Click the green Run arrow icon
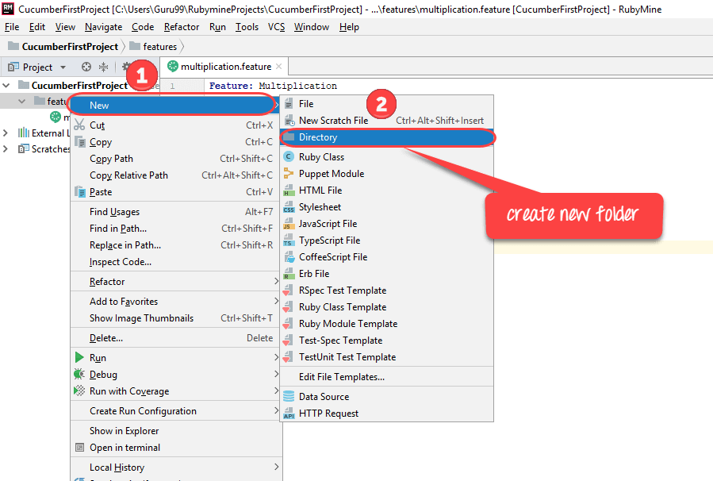 (79, 358)
